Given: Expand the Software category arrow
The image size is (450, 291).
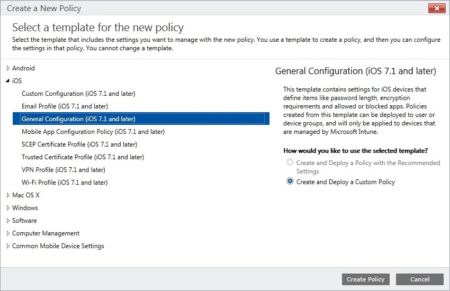Looking at the screenshot, I should tap(8, 221).
